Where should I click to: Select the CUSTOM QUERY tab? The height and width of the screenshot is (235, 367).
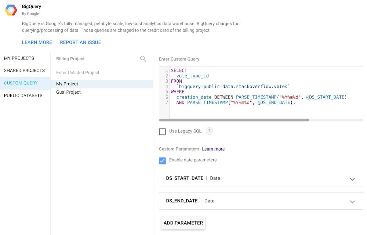point(21,83)
